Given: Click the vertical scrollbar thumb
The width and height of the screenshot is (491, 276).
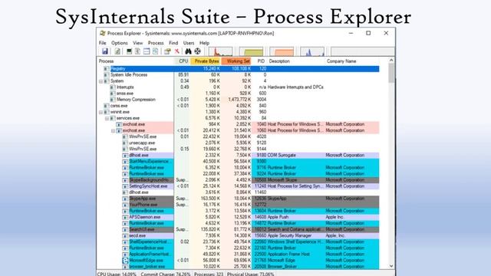Looking at the screenshot, I should click(391, 74).
